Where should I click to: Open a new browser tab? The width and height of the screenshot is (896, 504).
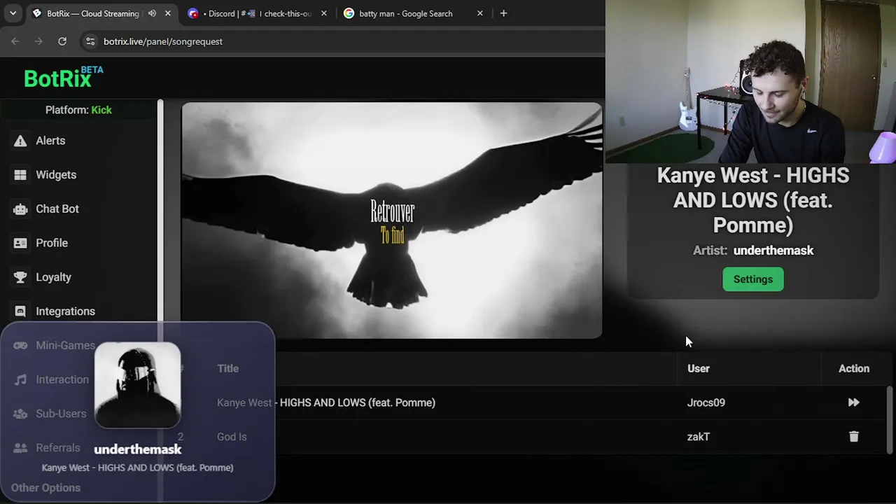coord(503,13)
